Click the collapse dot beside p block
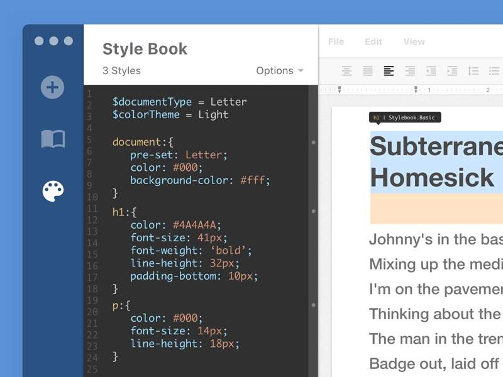Image resolution: width=503 pixels, height=377 pixels. click(314, 305)
